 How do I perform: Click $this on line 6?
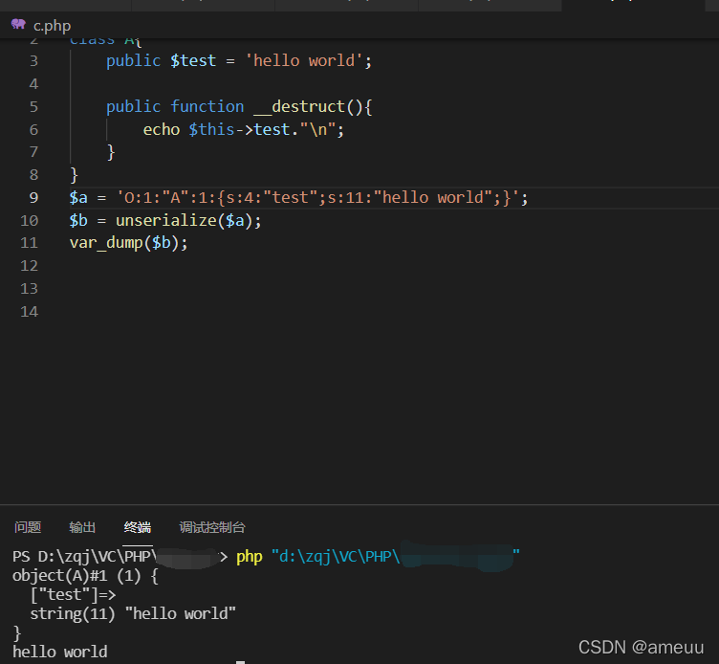click(x=212, y=129)
